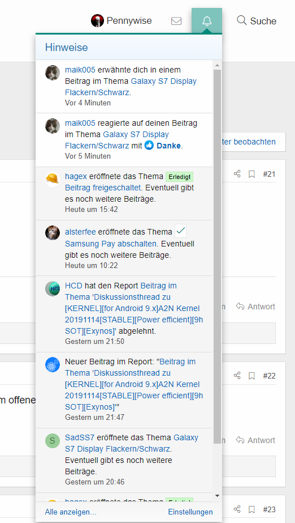Click maik005's cat avatar in first notification
The width and height of the screenshot is (295, 523).
(x=53, y=73)
